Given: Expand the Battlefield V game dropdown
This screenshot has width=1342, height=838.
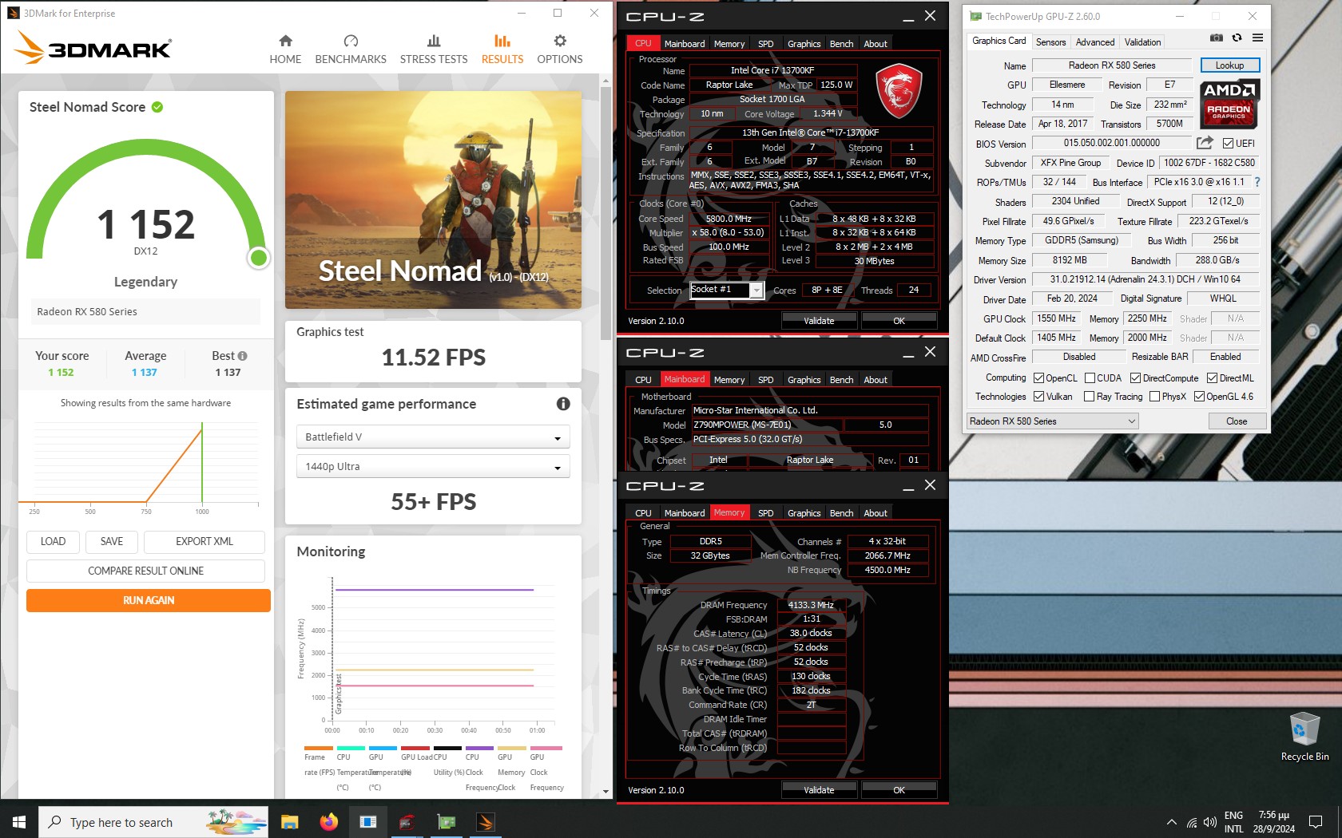Looking at the screenshot, I should [x=433, y=437].
